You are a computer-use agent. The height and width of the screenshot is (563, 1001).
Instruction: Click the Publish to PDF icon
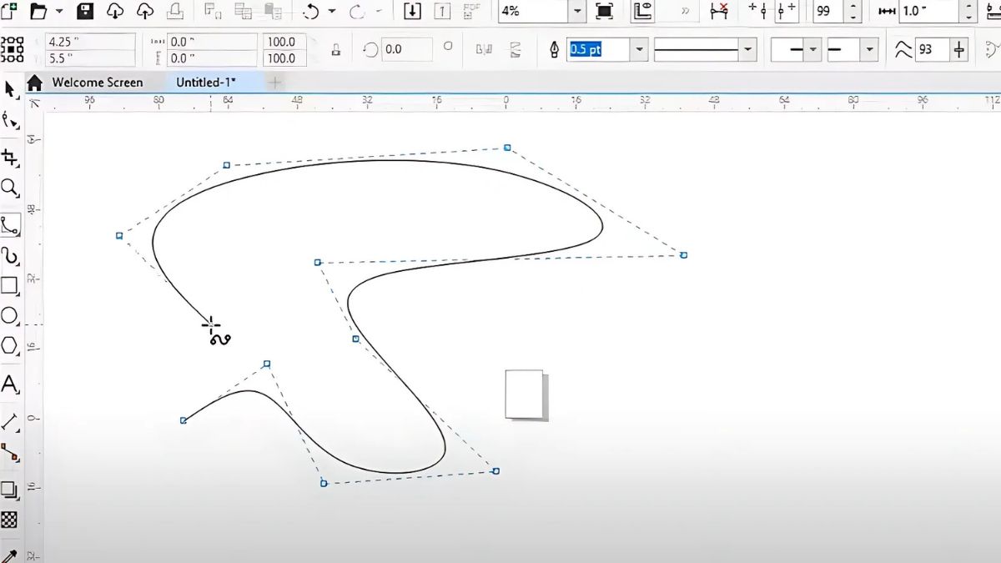[x=472, y=11]
